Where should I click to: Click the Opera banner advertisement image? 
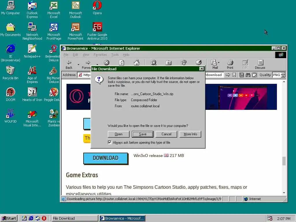click(172, 97)
